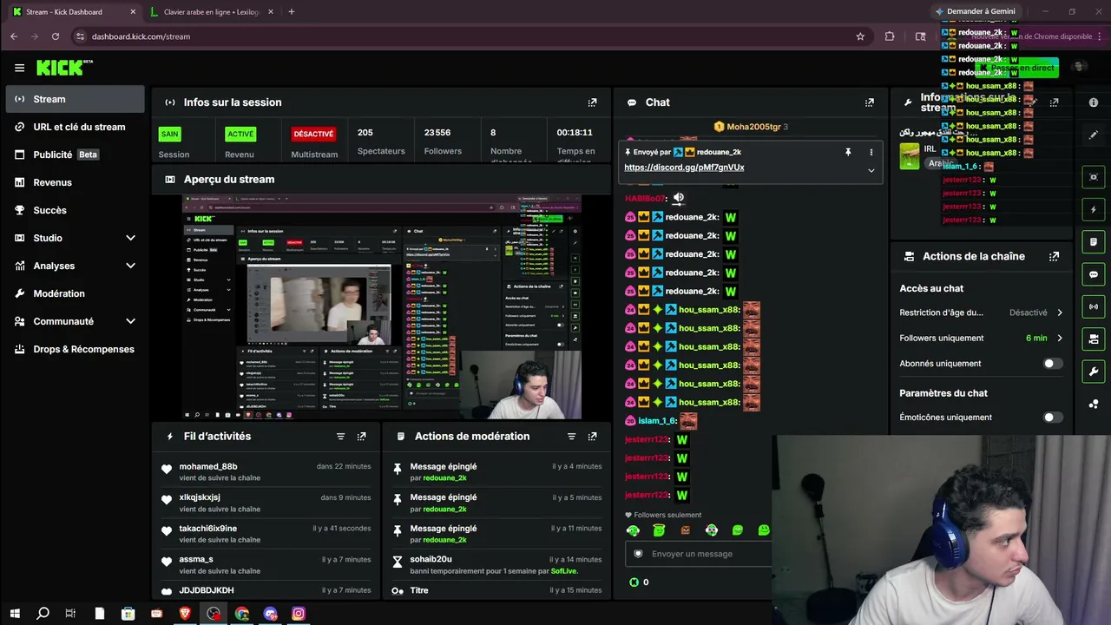Open a new browser tab
The image size is (1111, 625).
[x=292, y=12]
